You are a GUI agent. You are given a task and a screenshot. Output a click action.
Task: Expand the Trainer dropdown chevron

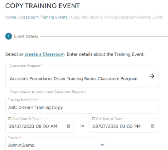[102, 145]
